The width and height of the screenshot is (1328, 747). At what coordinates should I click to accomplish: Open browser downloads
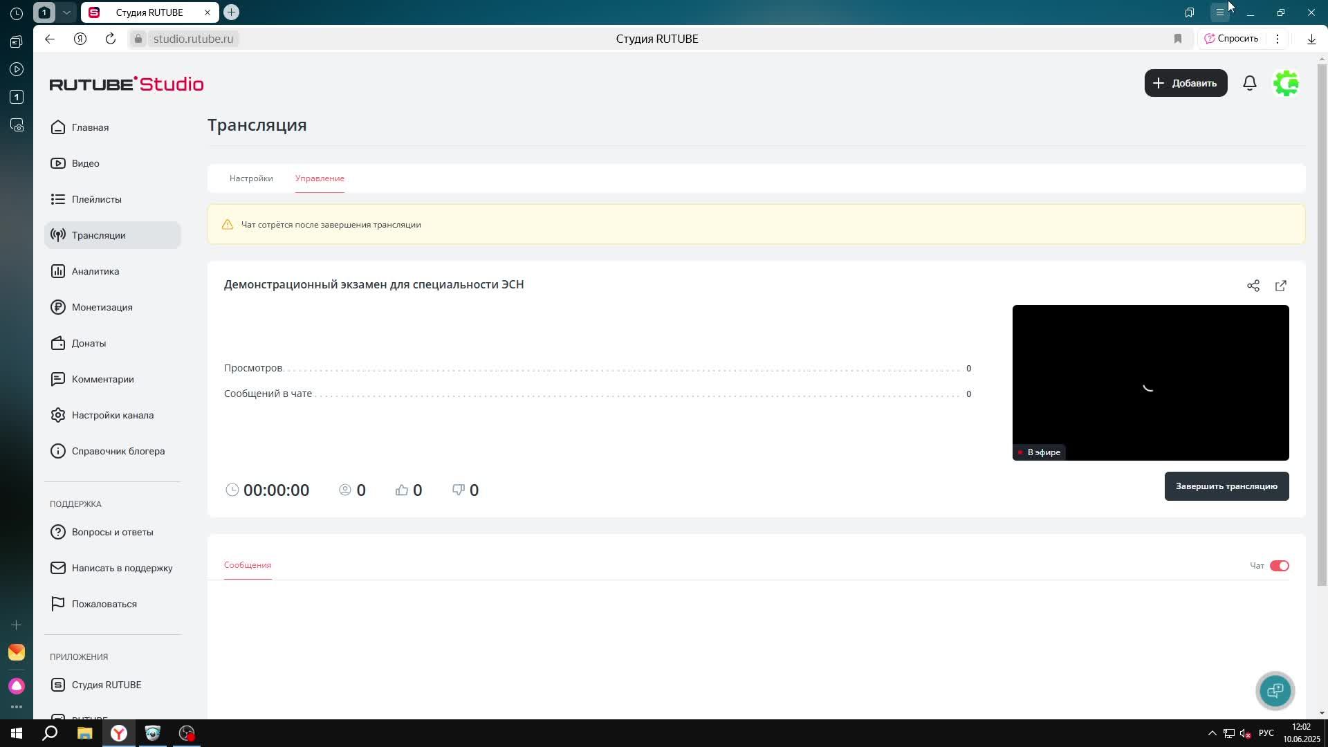pos(1311,39)
